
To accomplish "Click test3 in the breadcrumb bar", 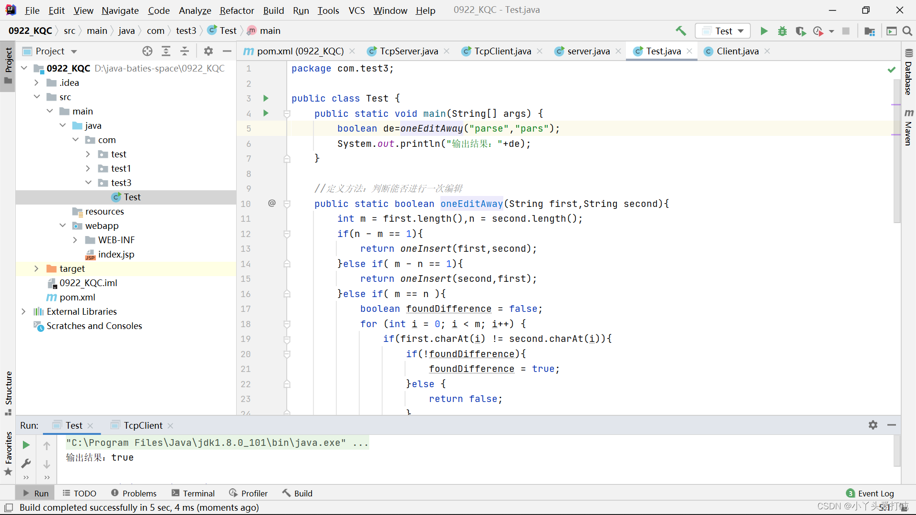I will pyautogui.click(x=186, y=31).
